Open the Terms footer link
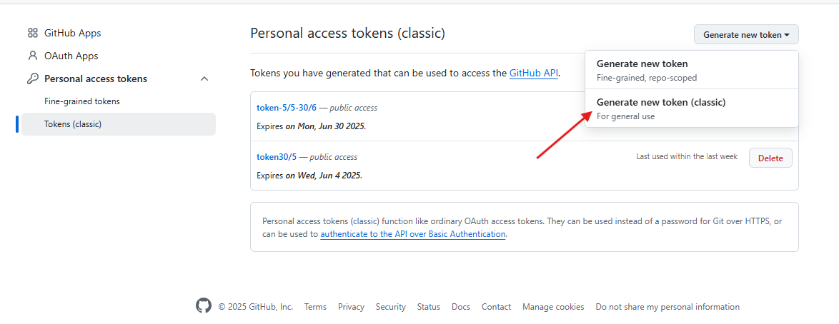The height and width of the screenshot is (324, 839). pos(315,307)
